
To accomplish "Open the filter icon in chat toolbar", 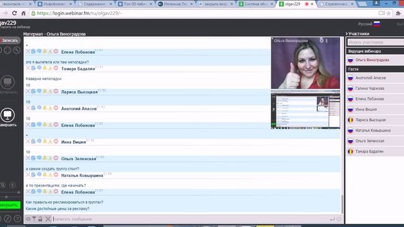I will point(34,219).
